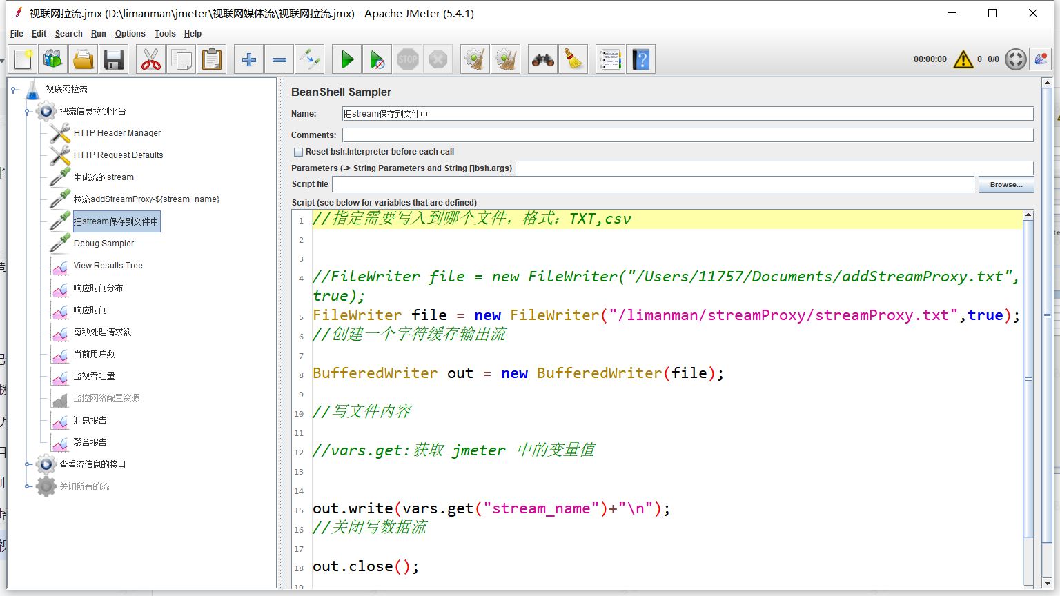1060x596 pixels.
Task: Click the Add plus toolbar icon
Action: click(249, 60)
